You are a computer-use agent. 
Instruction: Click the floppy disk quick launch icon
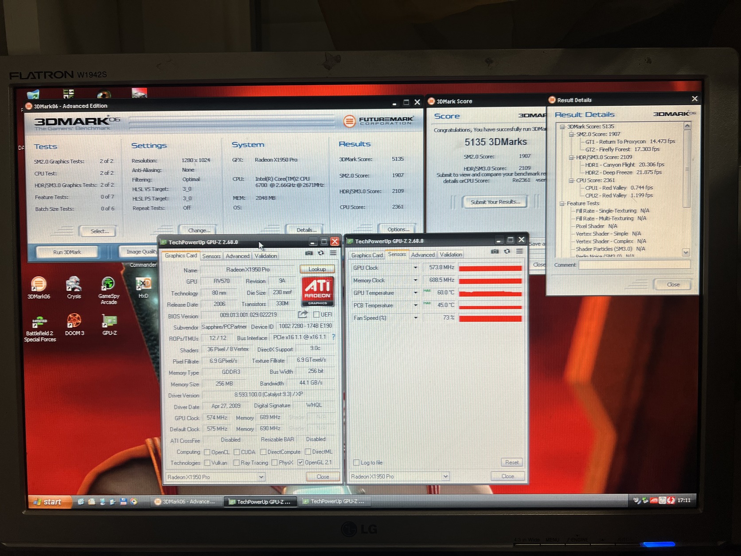(x=123, y=501)
